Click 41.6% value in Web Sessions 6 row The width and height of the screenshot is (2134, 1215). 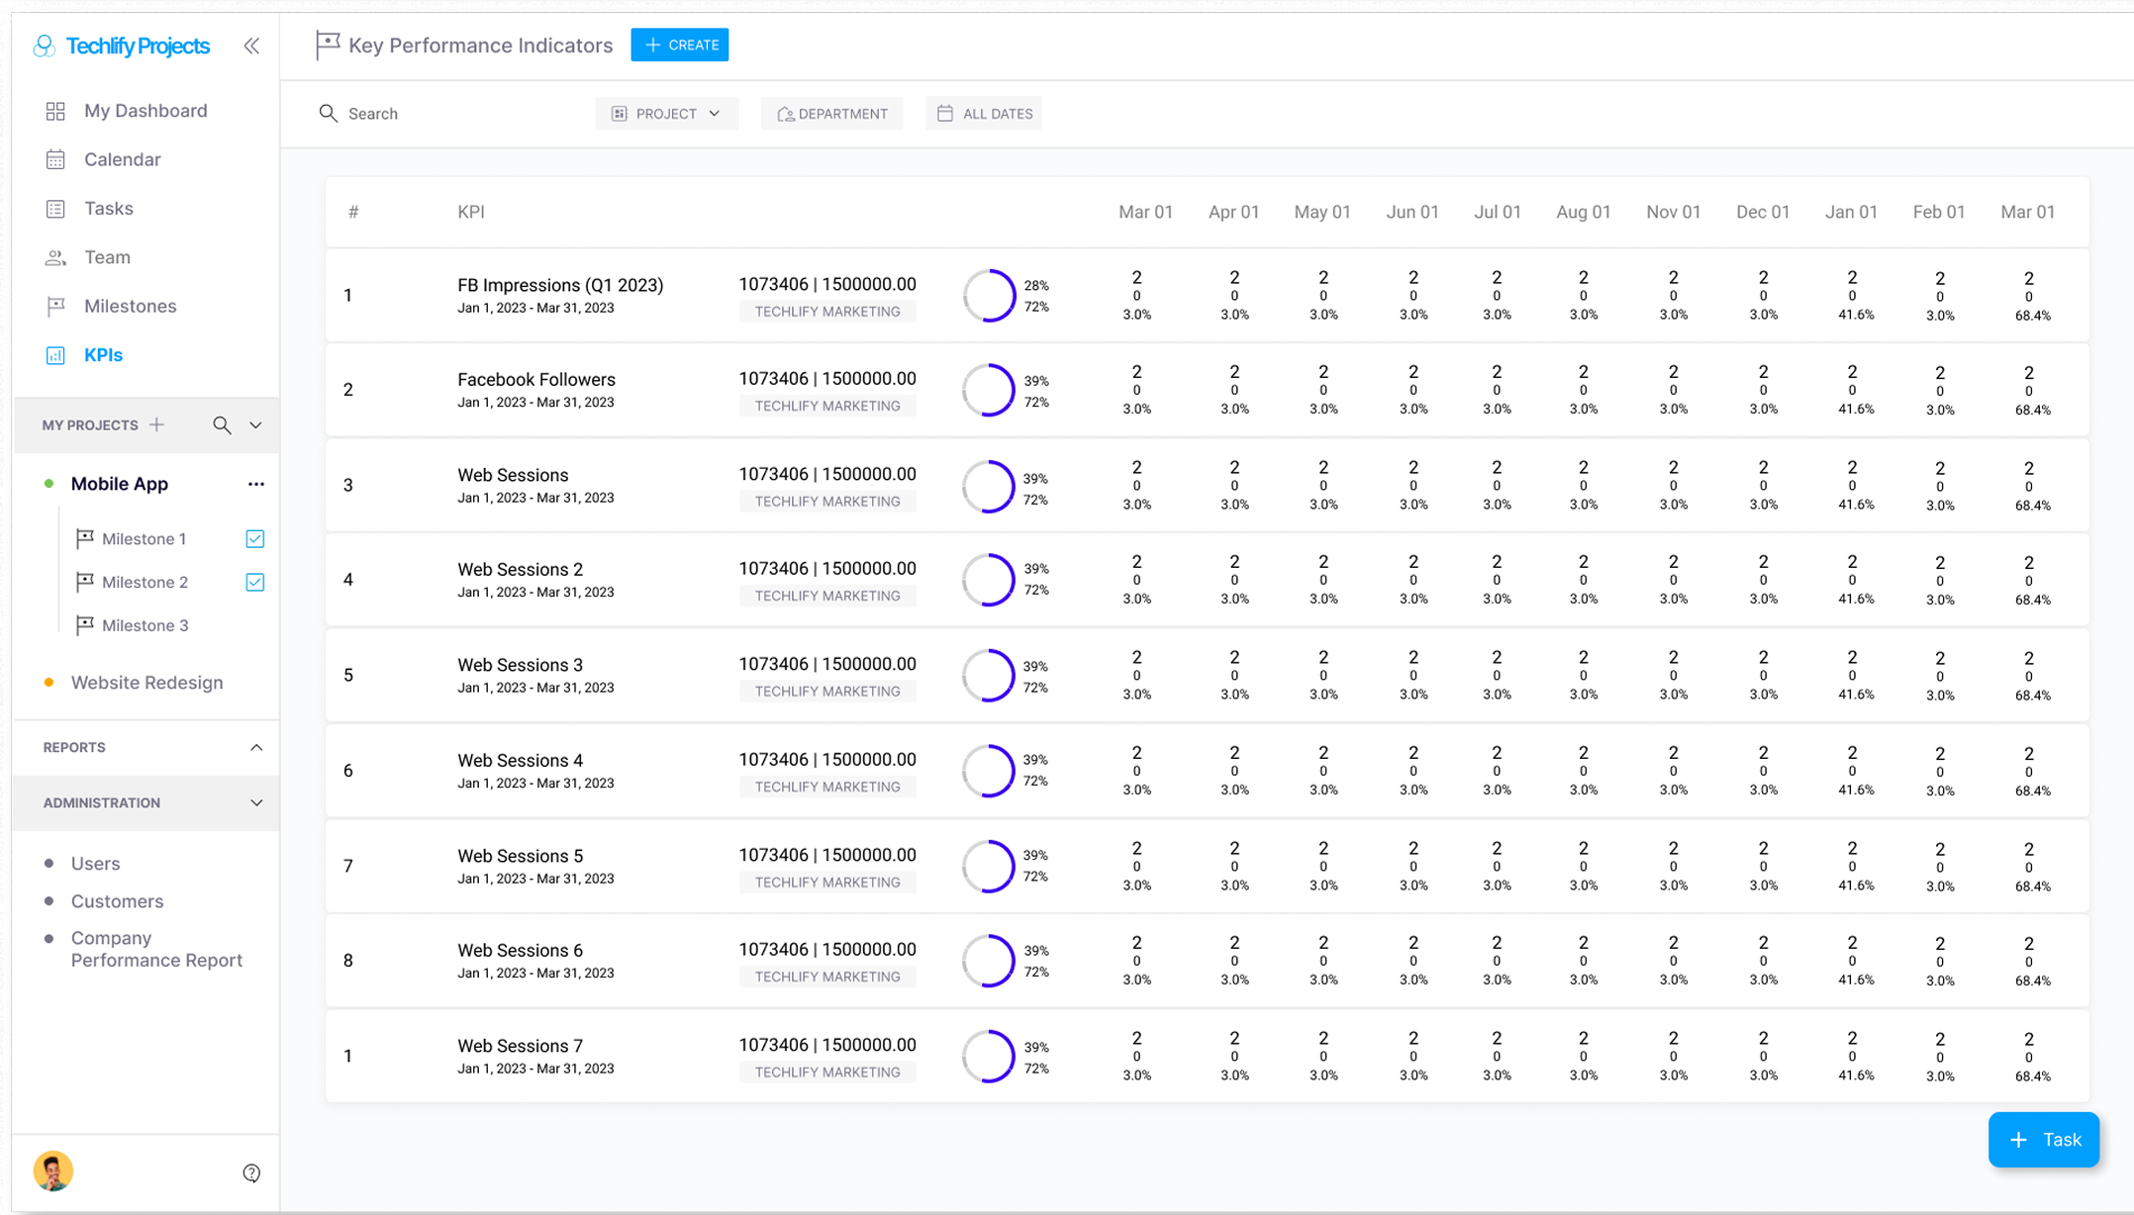[x=1856, y=981]
